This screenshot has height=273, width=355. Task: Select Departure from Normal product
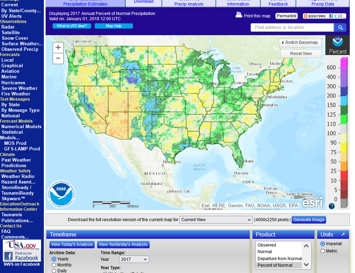pos(279,258)
